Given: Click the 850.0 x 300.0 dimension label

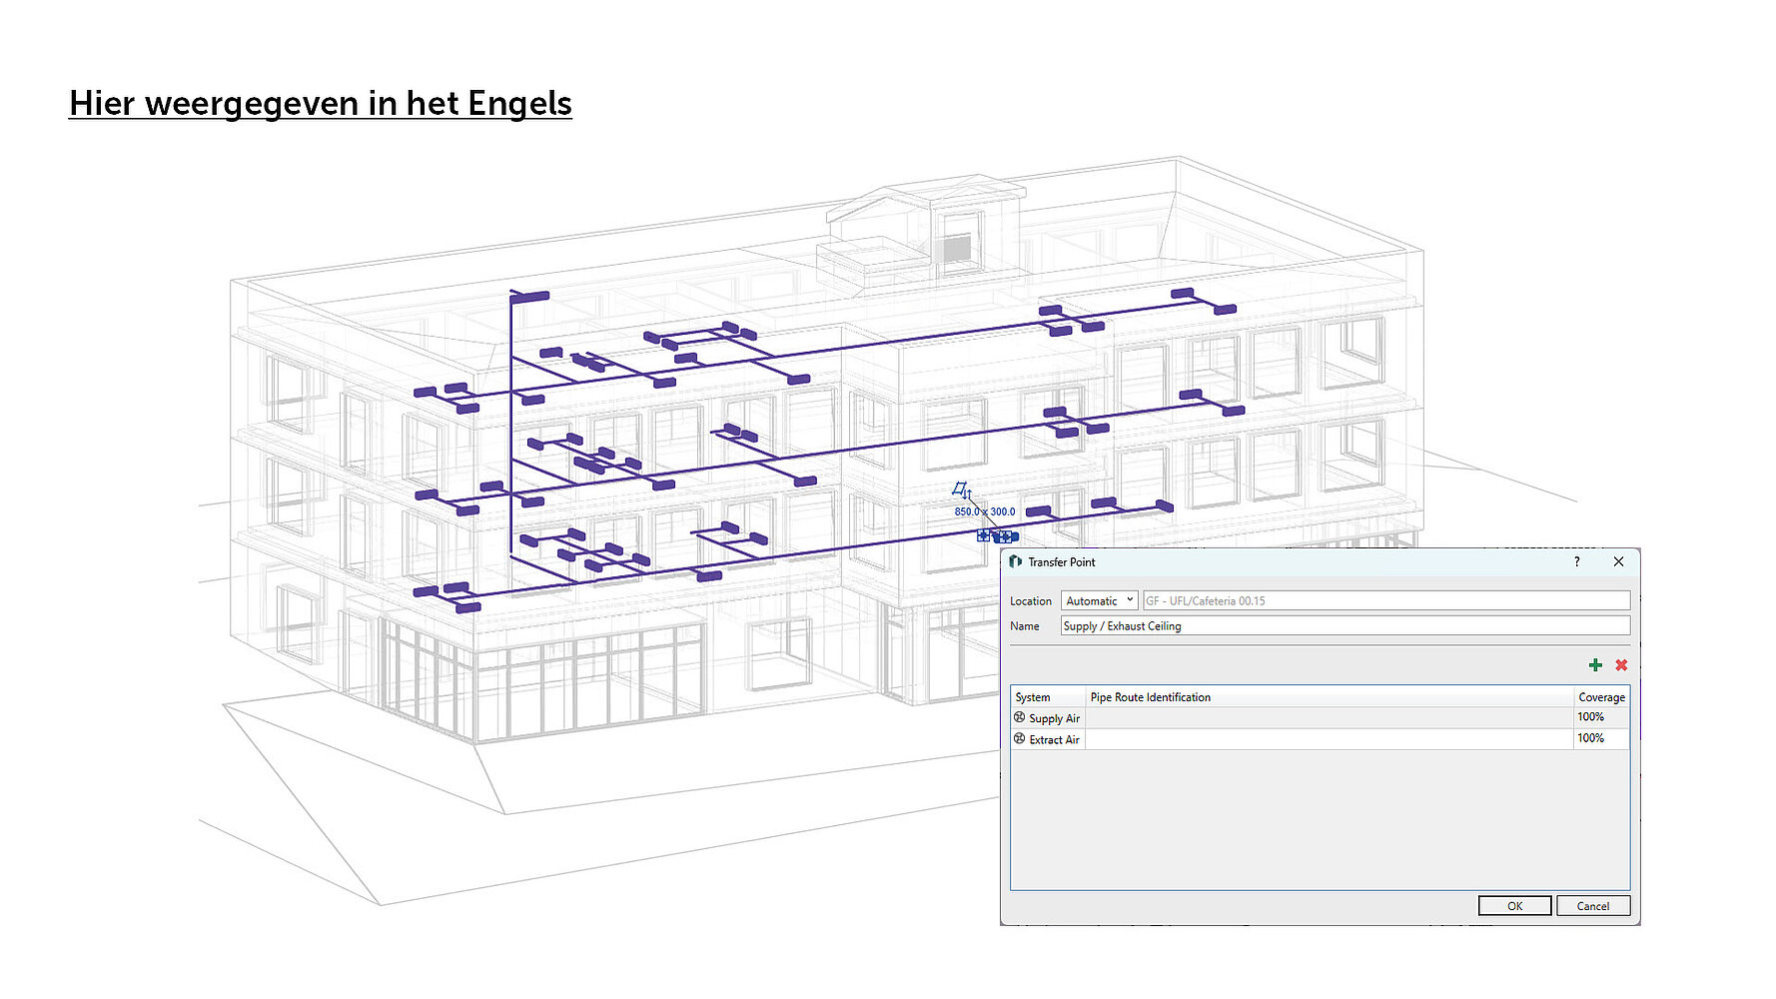Looking at the screenshot, I should pos(984,511).
